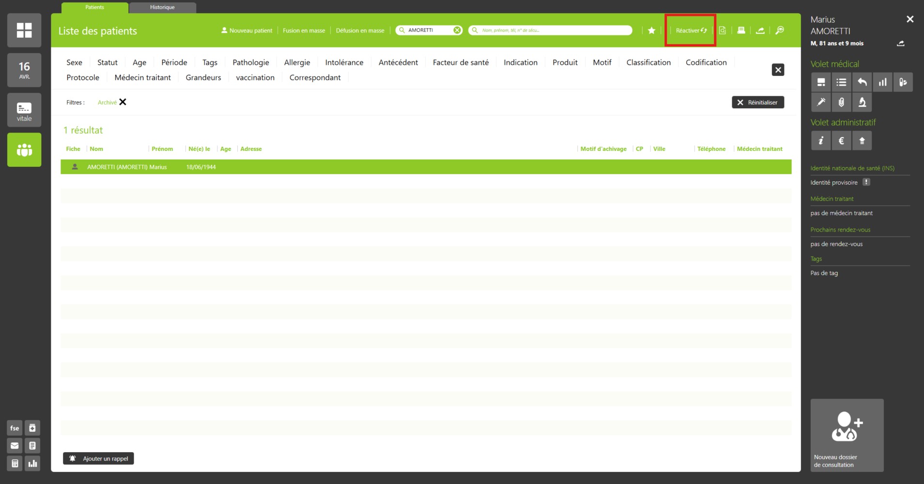
Task: Click the euro billing icon
Action: pyautogui.click(x=842, y=141)
